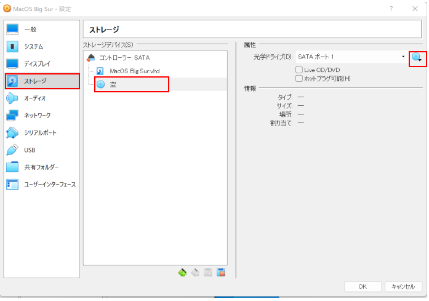Open the 一般 (General) settings category
This screenshot has width=429, height=301.
coord(42,30)
